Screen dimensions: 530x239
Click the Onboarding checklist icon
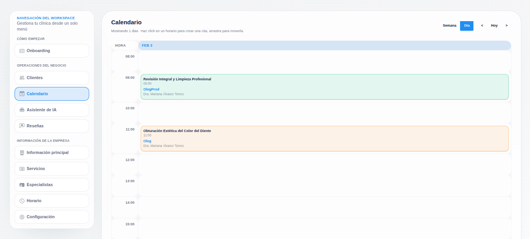[22, 51]
